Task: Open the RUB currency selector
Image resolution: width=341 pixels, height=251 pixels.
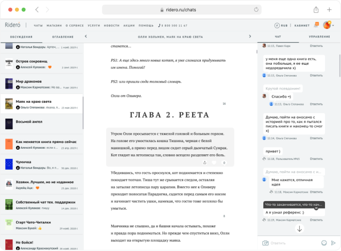Action: tap(281, 25)
